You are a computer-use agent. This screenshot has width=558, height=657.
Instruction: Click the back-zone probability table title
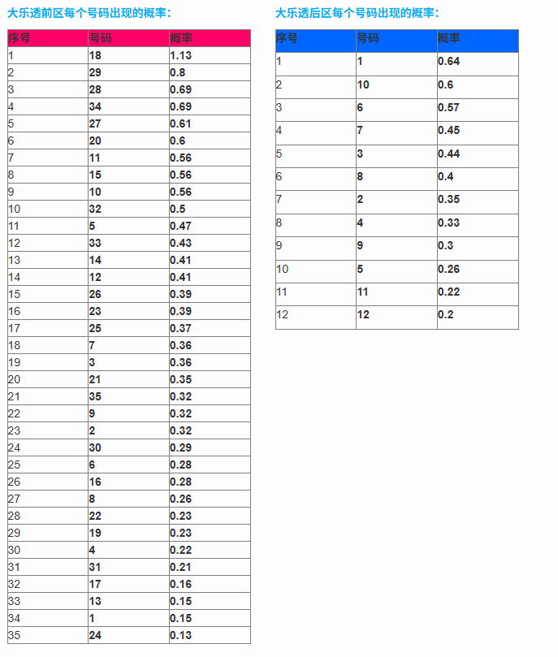[x=357, y=13]
